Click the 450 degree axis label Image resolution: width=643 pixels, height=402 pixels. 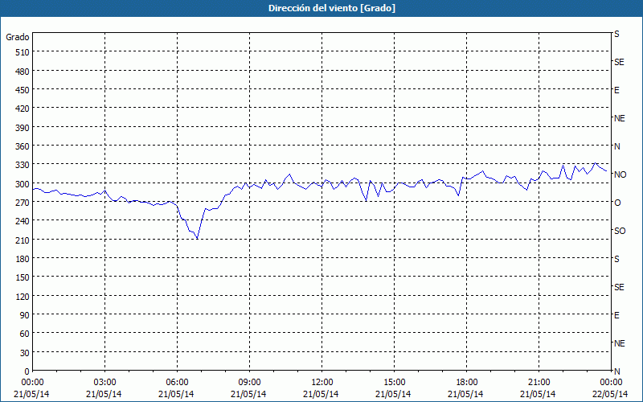[23, 90]
